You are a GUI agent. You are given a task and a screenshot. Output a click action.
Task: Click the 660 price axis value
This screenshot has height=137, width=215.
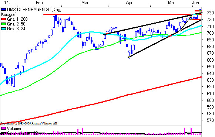click(x=210, y=60)
